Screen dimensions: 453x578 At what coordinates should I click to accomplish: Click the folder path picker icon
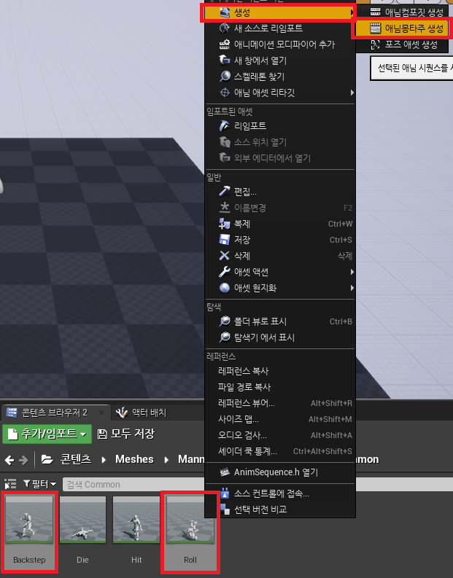[47, 459]
